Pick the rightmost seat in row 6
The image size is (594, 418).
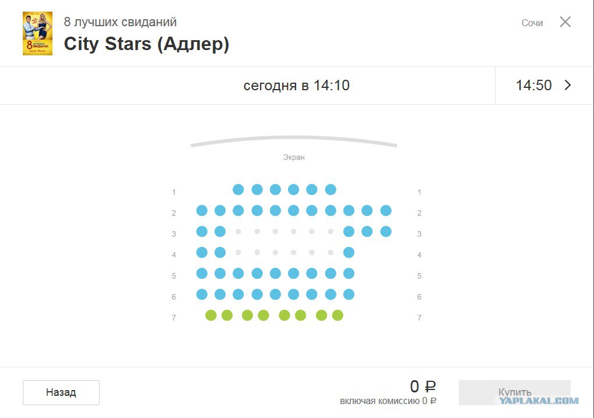click(x=349, y=295)
